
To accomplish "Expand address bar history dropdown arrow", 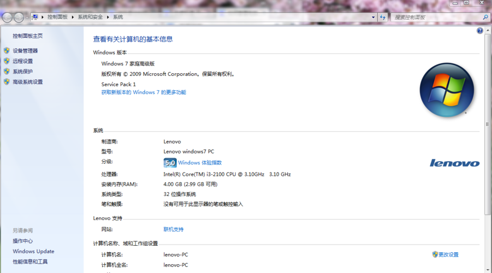I will tap(373, 17).
